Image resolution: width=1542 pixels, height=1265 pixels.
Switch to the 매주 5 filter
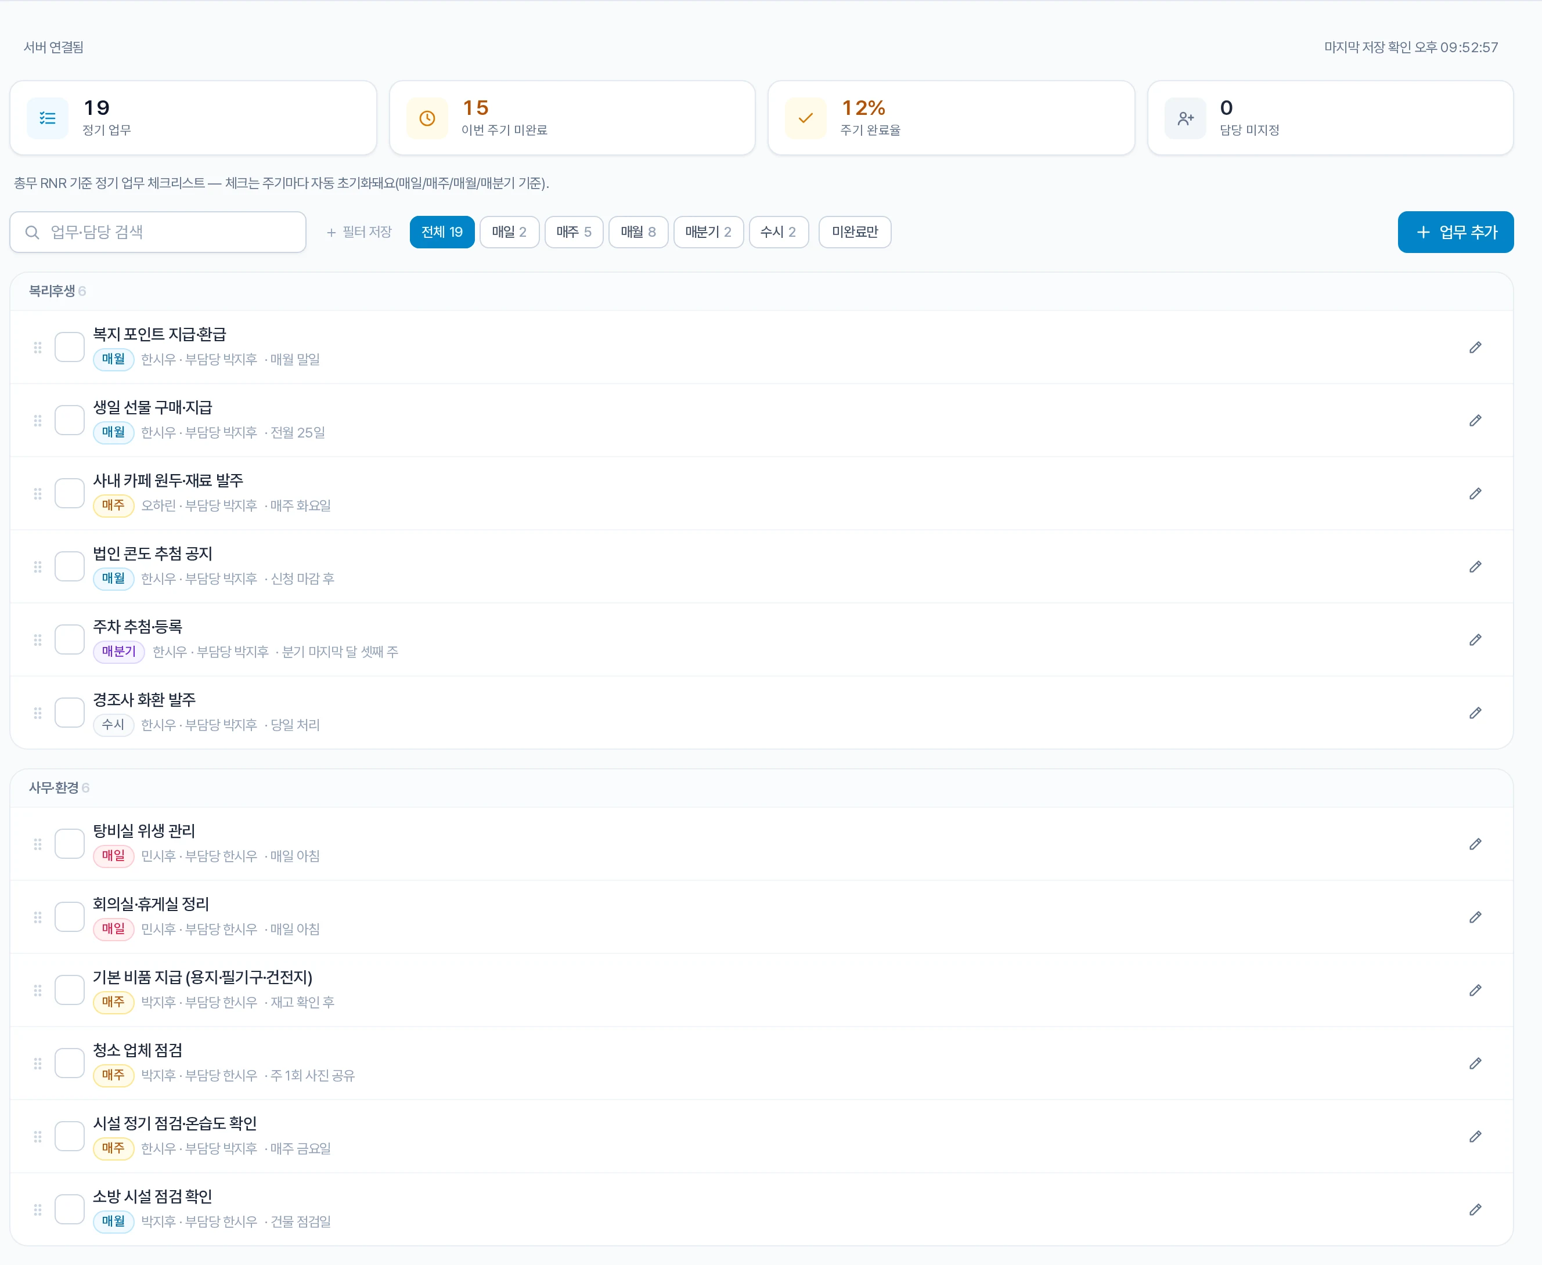click(574, 232)
